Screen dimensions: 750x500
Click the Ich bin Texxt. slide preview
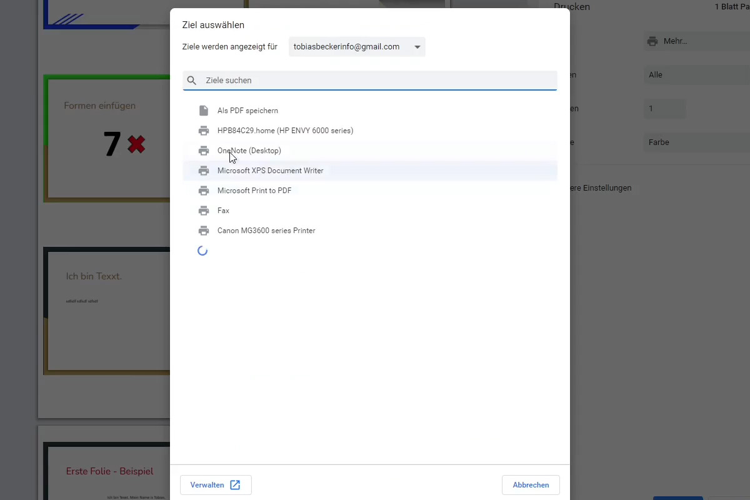(x=106, y=311)
